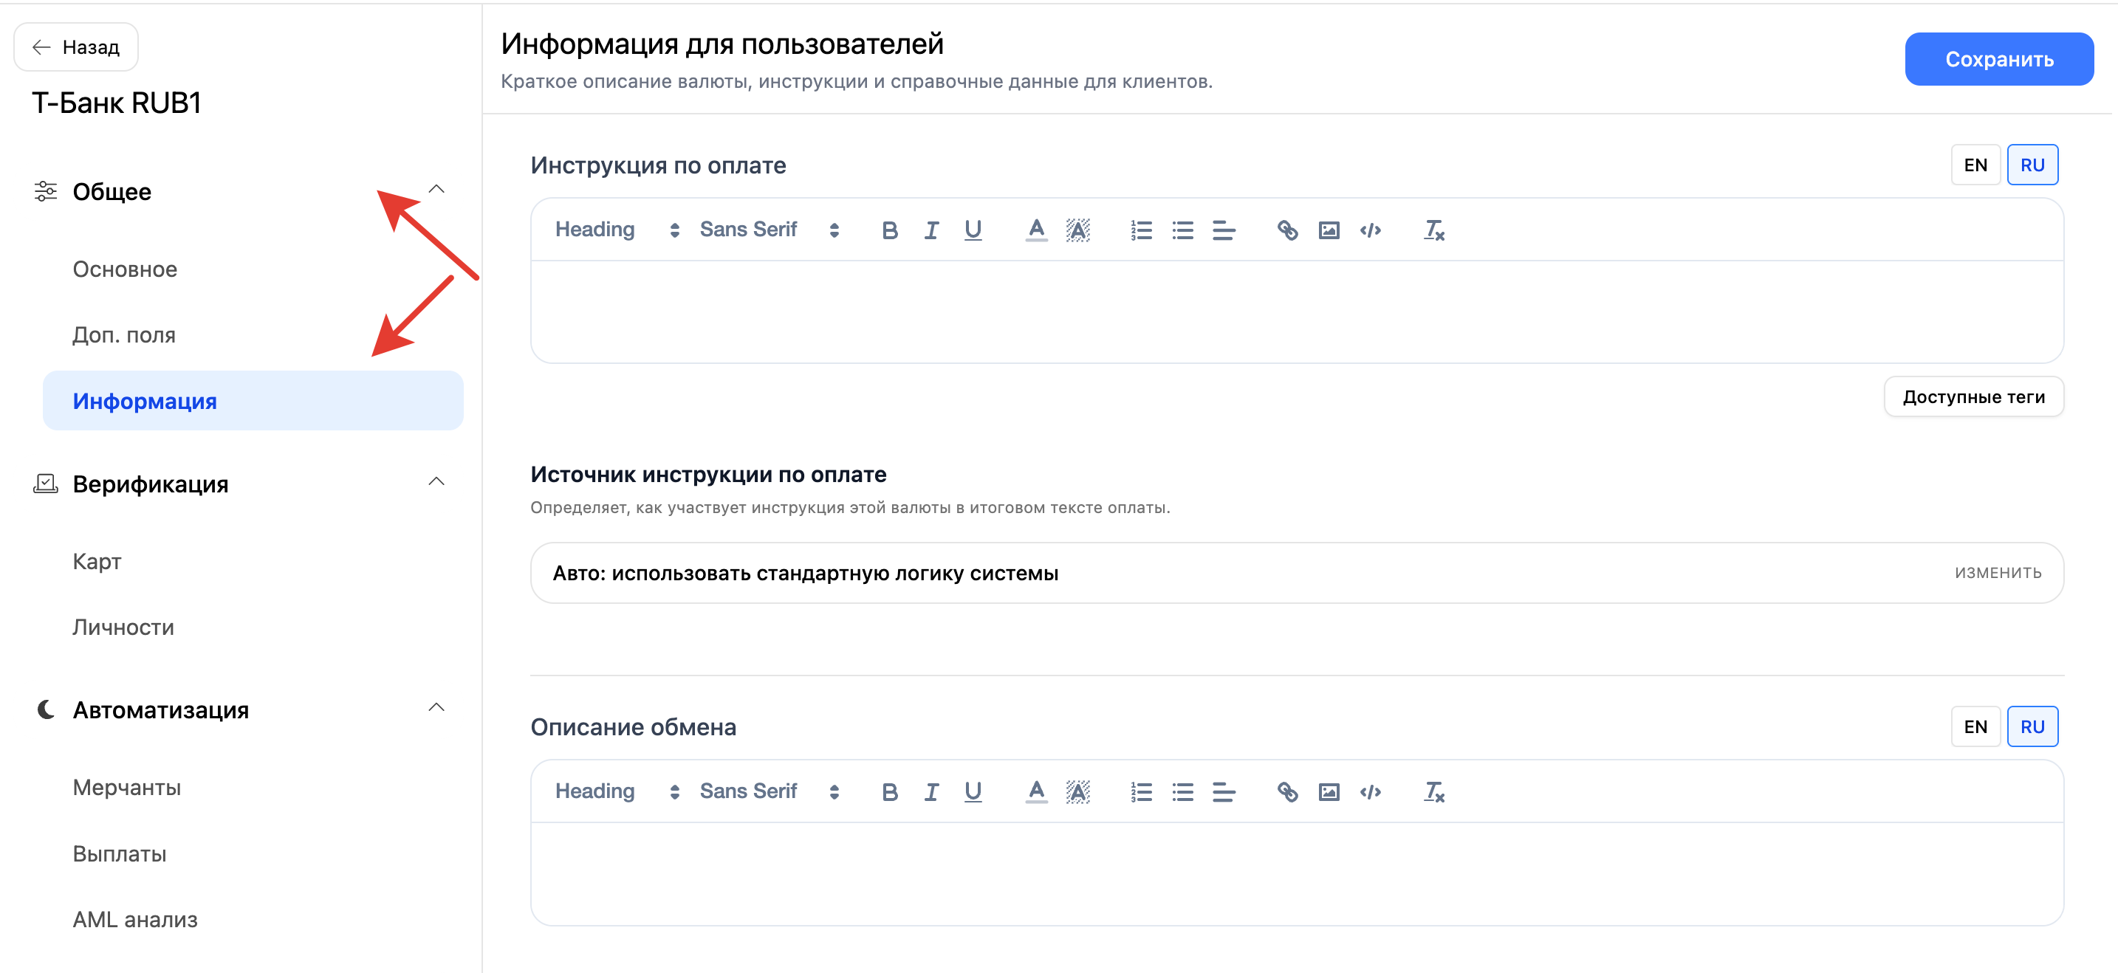Show Доступные теги list
Viewport: 2118px width, 973px height.
click(1973, 397)
